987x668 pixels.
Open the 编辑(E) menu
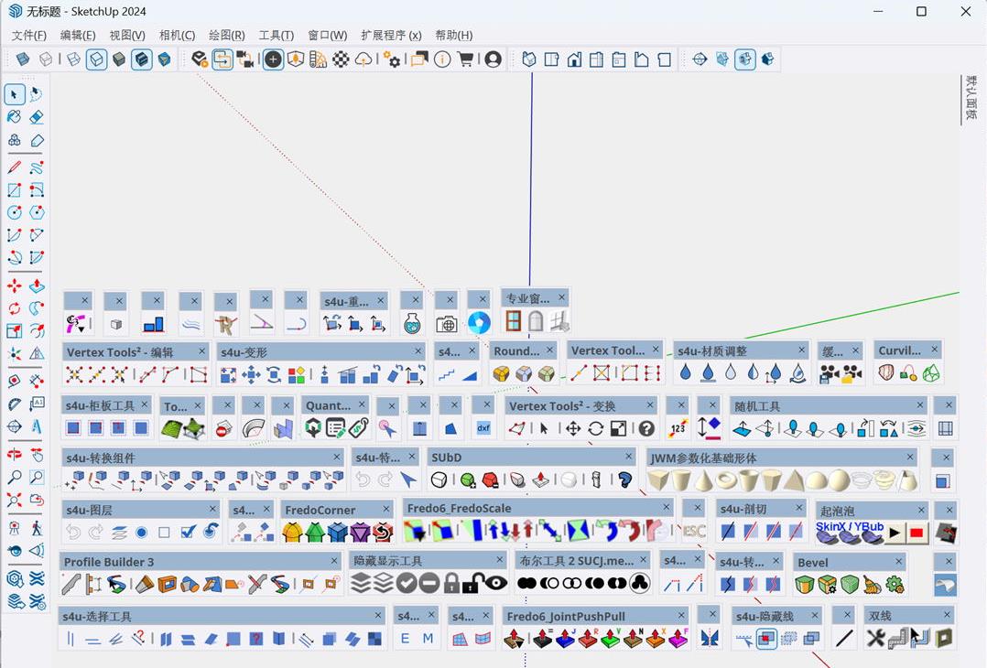[78, 35]
